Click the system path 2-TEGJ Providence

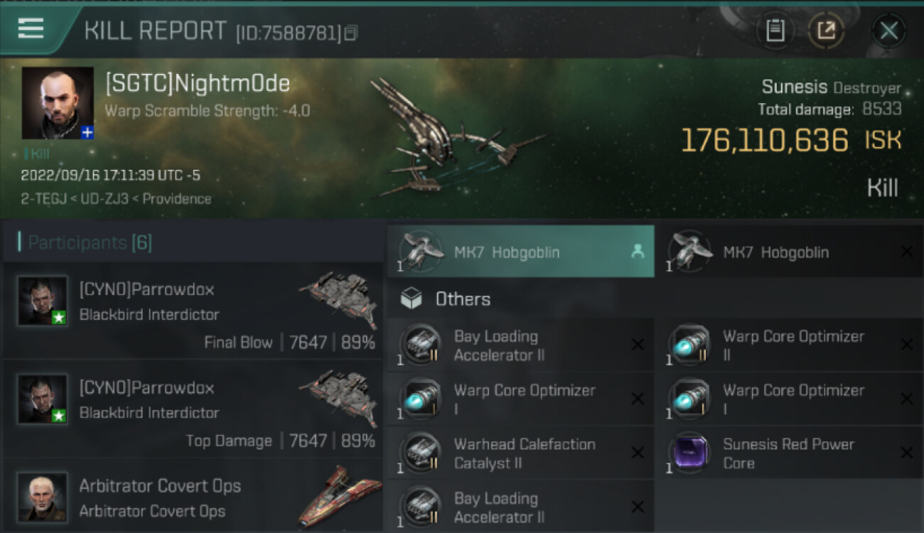pyautogui.click(x=117, y=199)
